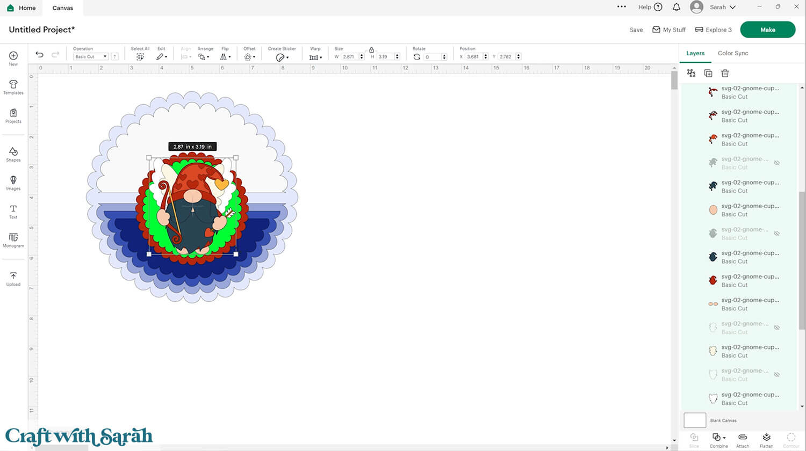
Task: Click the Contour tool
Action: pos(791,440)
